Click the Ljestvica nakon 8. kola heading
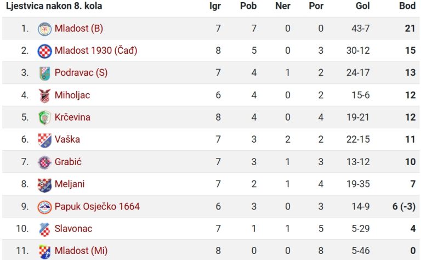Viewport: 421px width, 260px height. tap(54, 6)
